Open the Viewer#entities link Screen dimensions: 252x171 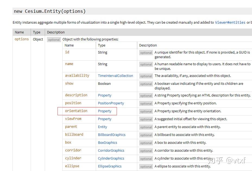click(230, 23)
